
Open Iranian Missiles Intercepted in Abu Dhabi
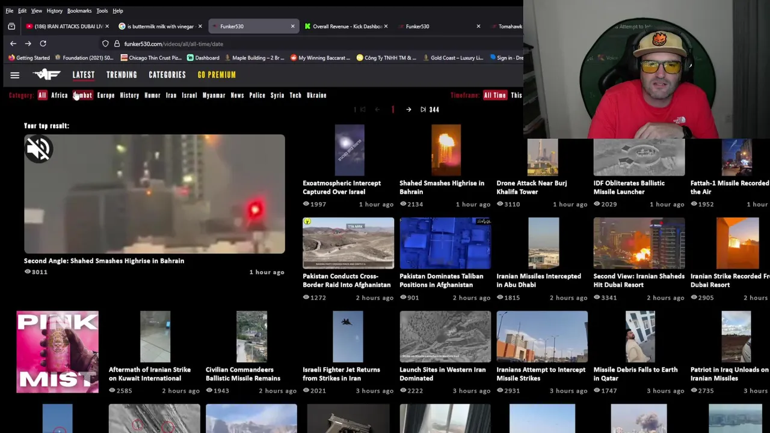538,280
